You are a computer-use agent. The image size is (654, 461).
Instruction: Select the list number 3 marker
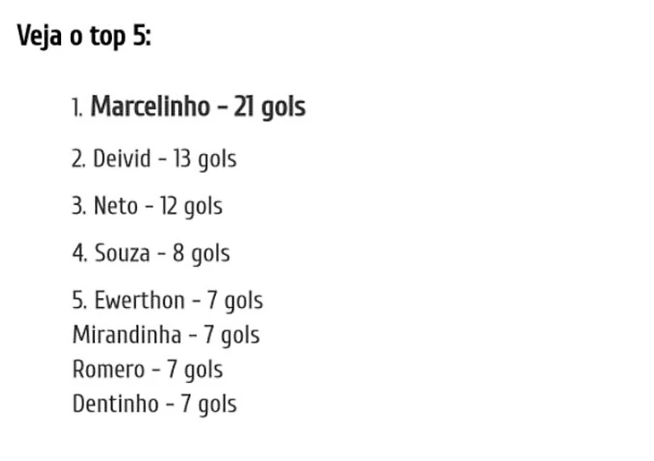point(79,206)
